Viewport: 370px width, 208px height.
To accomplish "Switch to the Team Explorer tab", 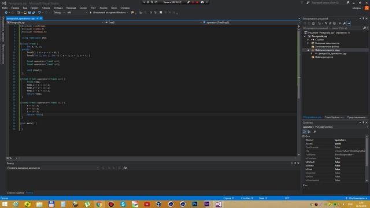I will (334, 117).
